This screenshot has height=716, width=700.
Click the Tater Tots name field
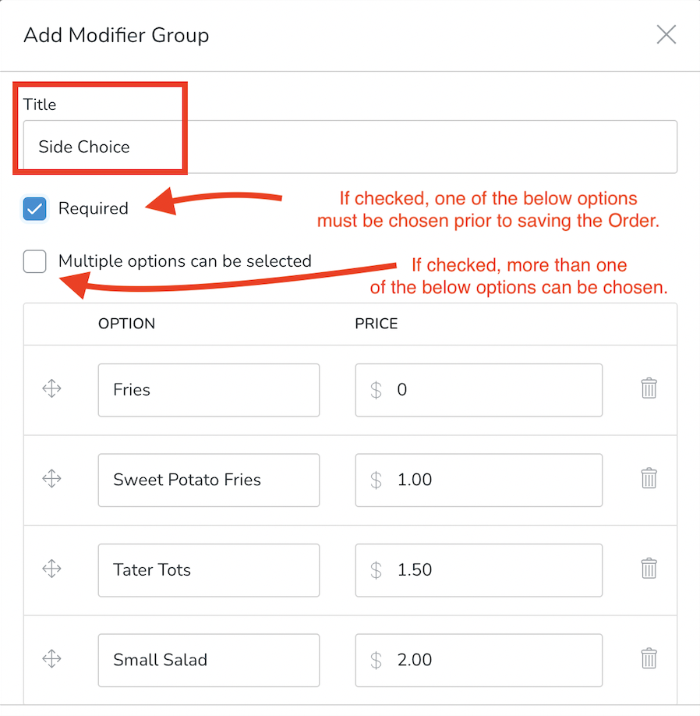tap(208, 570)
